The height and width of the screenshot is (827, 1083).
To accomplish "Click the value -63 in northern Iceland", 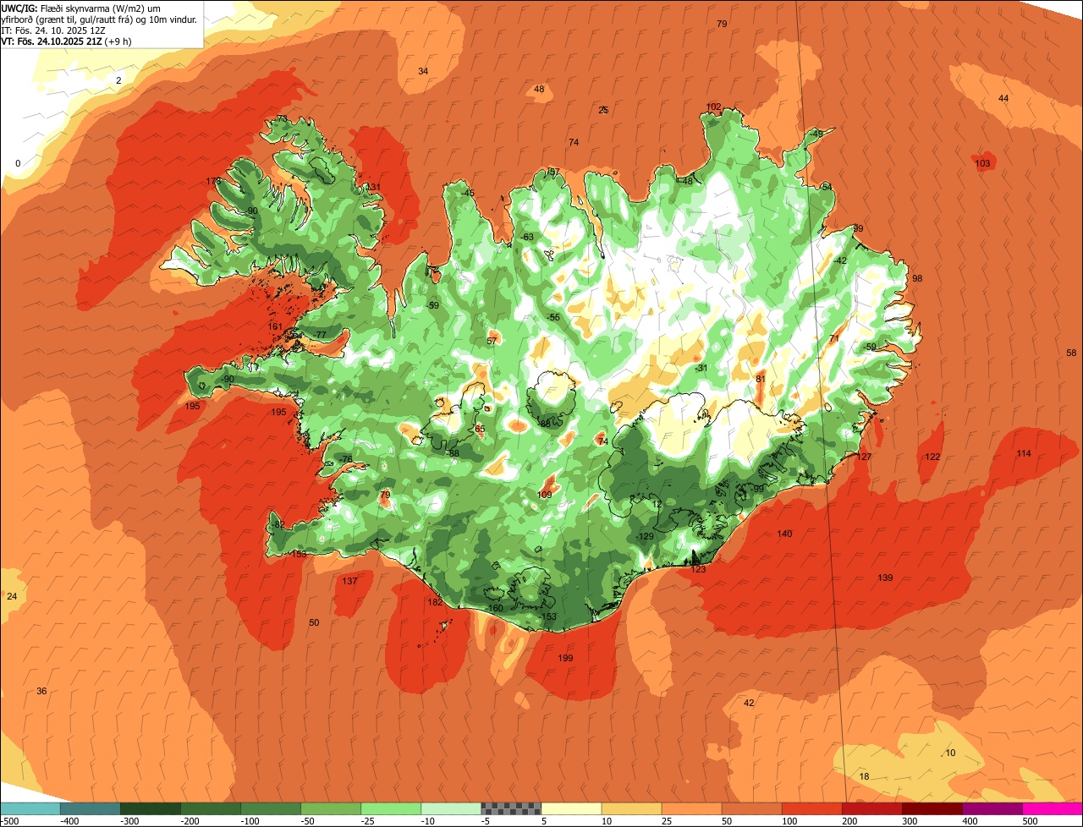I will coord(527,237).
